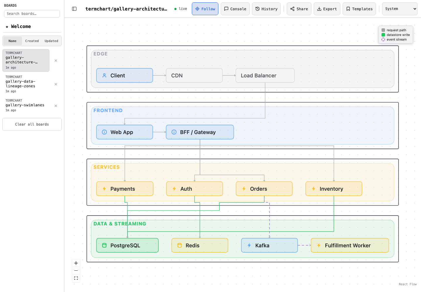Sort boards by Created
Screen dimensions: 421x292
[x=32, y=41]
